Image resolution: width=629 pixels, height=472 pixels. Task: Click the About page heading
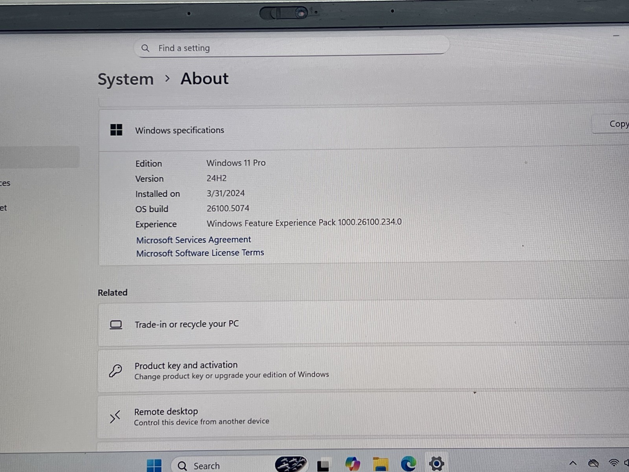click(x=204, y=79)
